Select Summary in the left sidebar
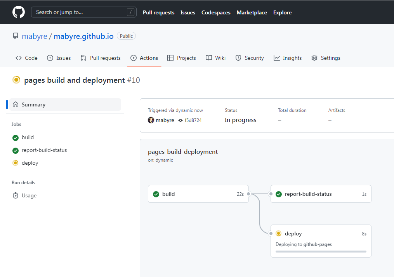Viewport: 394px width, 277px height. point(65,105)
